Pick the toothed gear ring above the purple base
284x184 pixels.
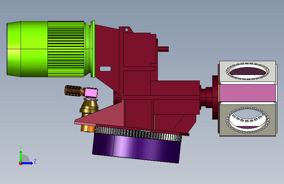(x=138, y=134)
